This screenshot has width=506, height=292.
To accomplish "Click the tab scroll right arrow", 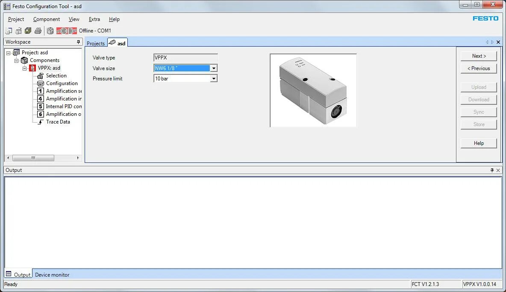I will pos(492,42).
